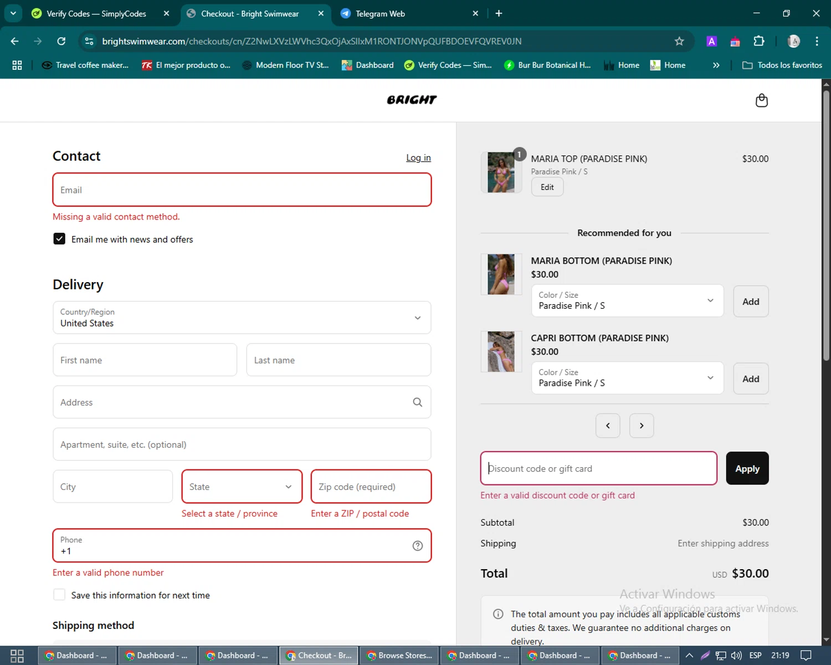831x665 pixels.
Task: Focus the Email input field
Action: (242, 190)
